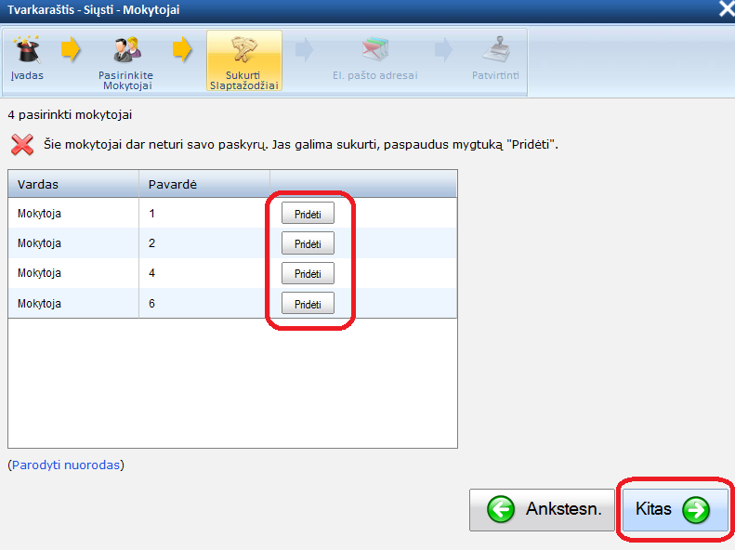Click the 4 pasirinkti mokytojai text
The height and width of the screenshot is (550, 735).
click(70, 115)
